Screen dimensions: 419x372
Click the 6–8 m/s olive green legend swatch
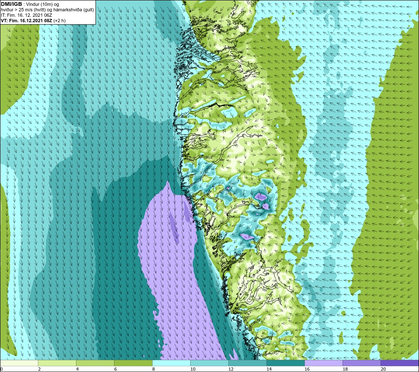pyautogui.click(x=133, y=363)
